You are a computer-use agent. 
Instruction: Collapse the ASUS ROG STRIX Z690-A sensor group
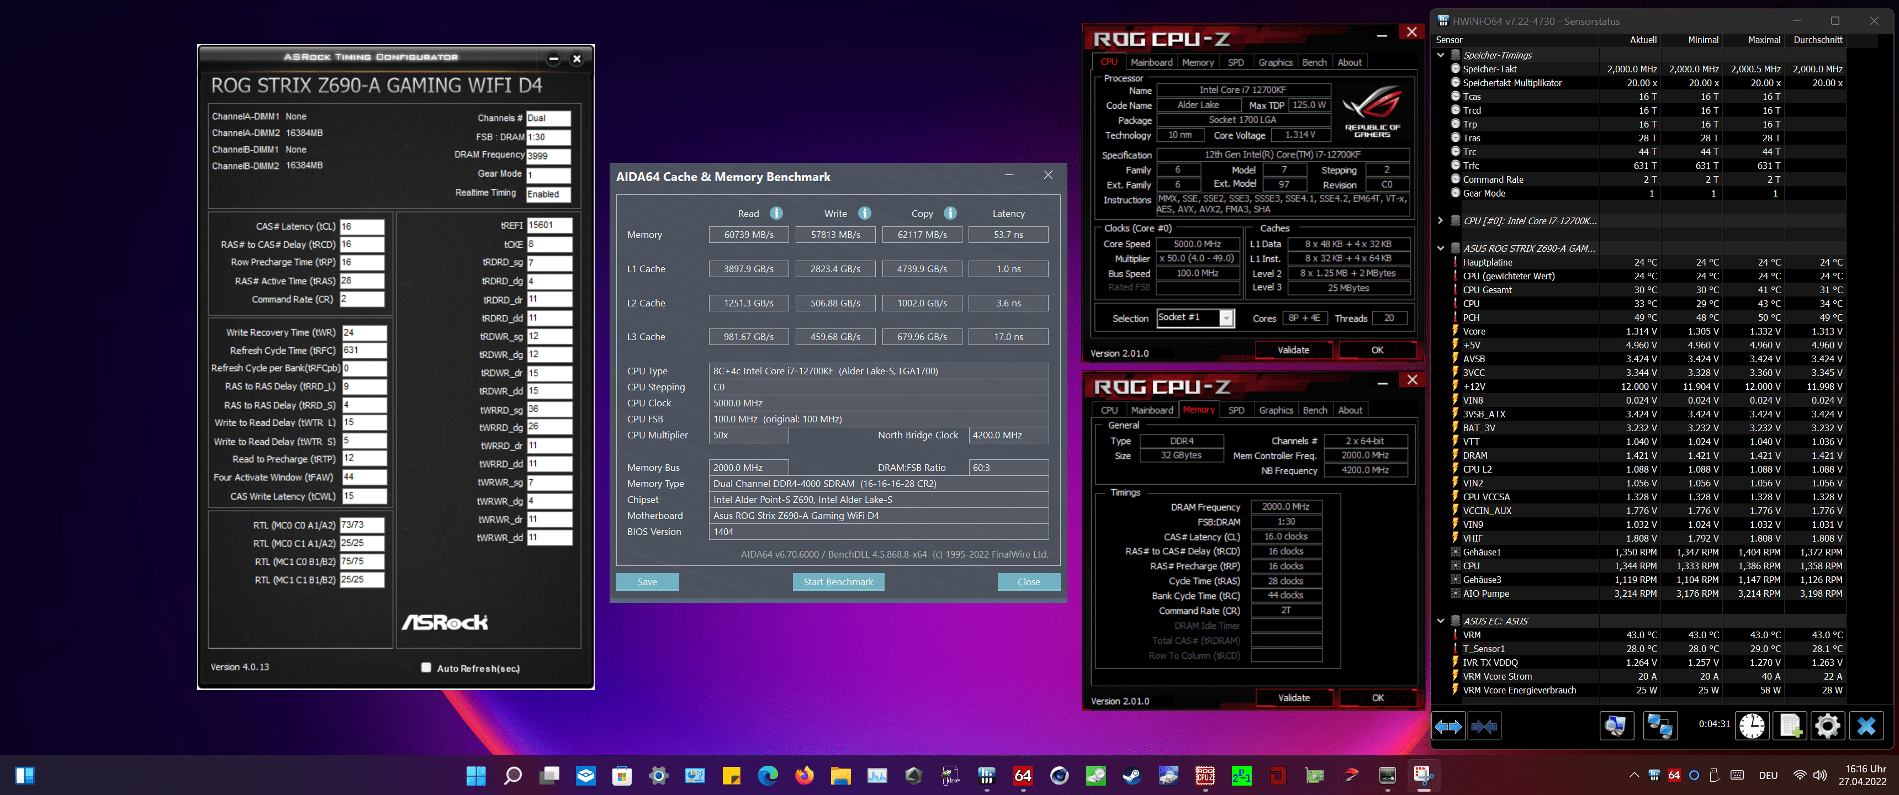[x=1441, y=248]
